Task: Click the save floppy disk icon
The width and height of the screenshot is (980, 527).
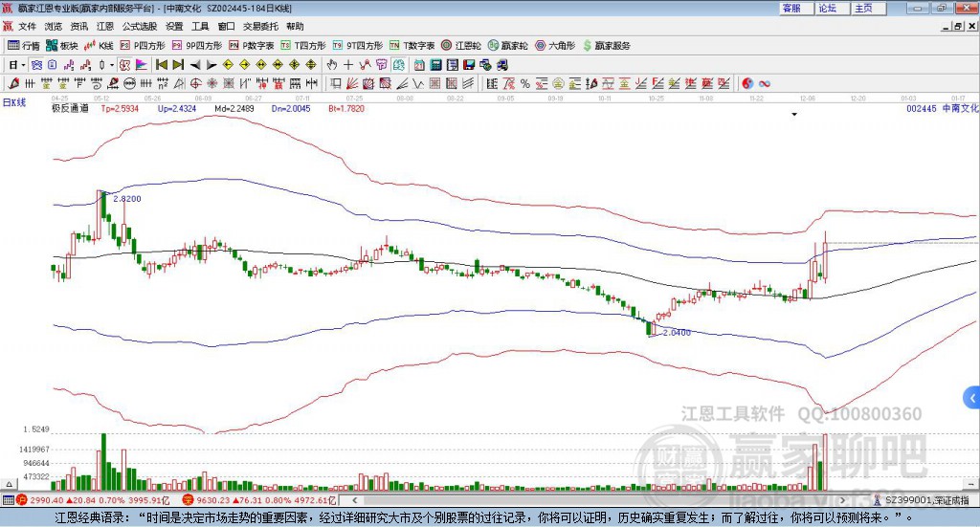Action: (x=469, y=64)
